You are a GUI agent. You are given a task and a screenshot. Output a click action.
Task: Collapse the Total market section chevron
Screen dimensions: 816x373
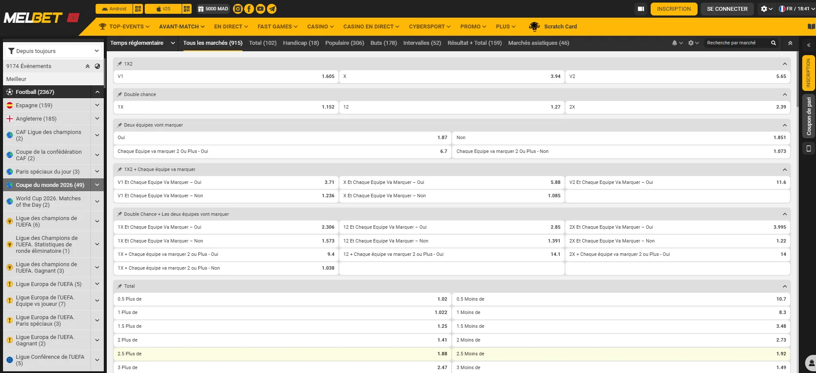(785, 286)
